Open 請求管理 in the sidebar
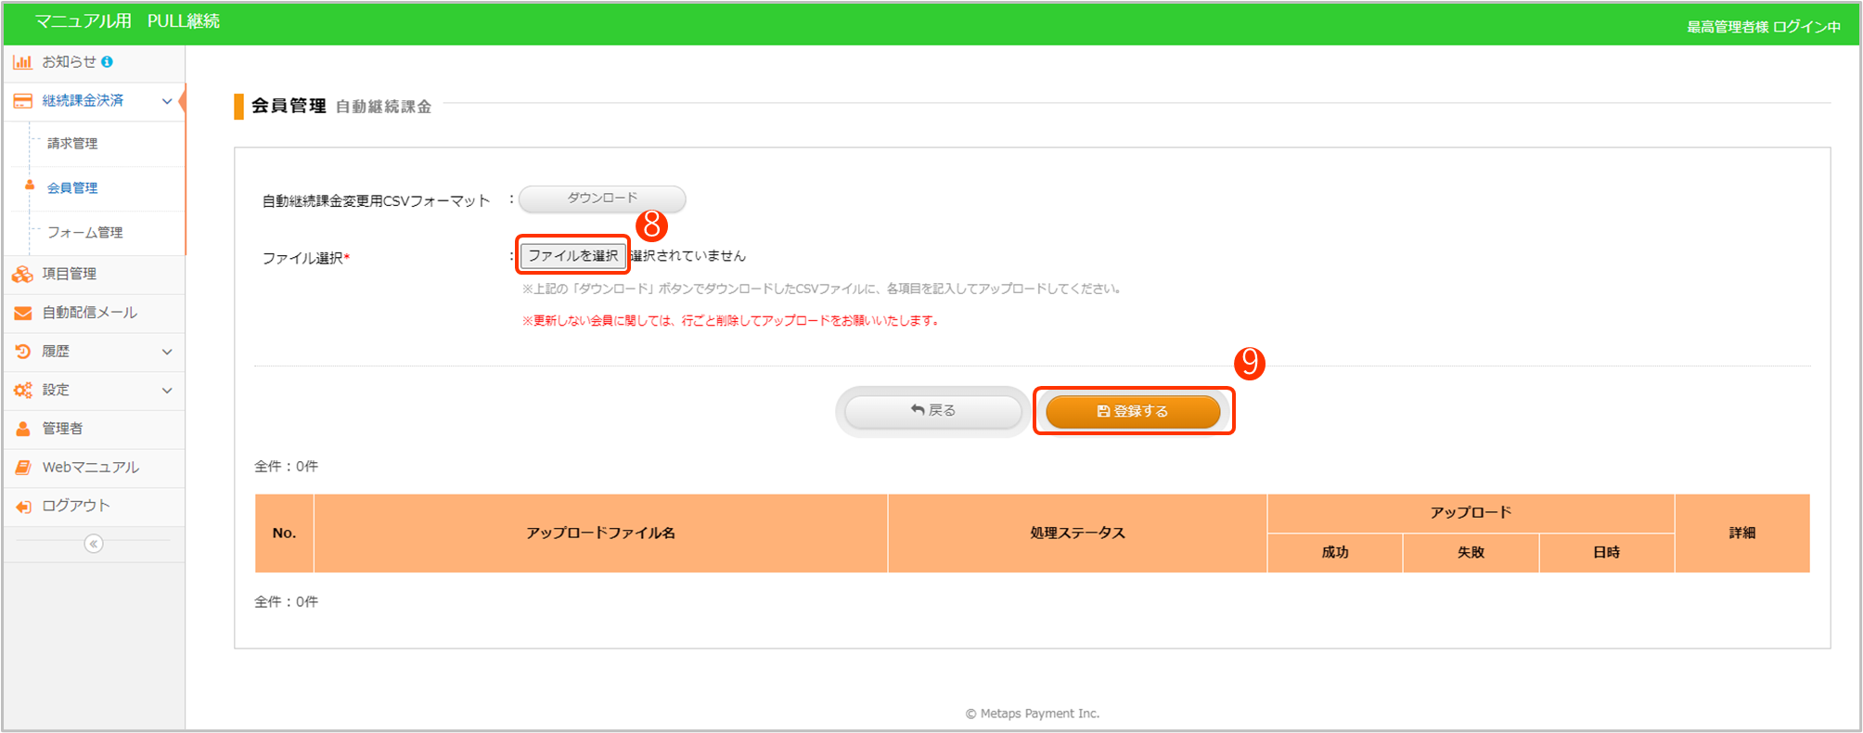 click(x=72, y=144)
